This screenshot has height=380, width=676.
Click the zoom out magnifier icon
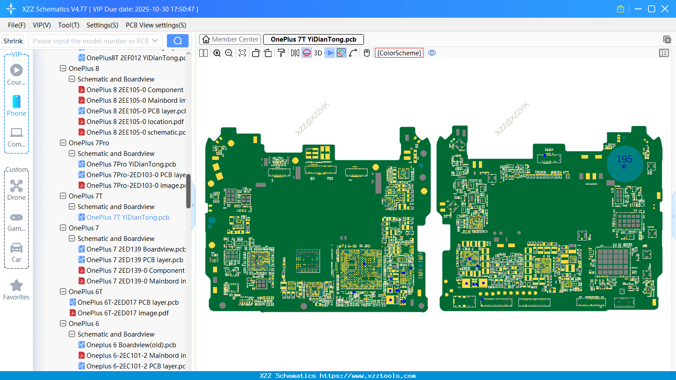point(229,53)
